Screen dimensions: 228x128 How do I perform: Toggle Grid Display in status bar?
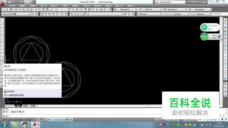coord(42,120)
